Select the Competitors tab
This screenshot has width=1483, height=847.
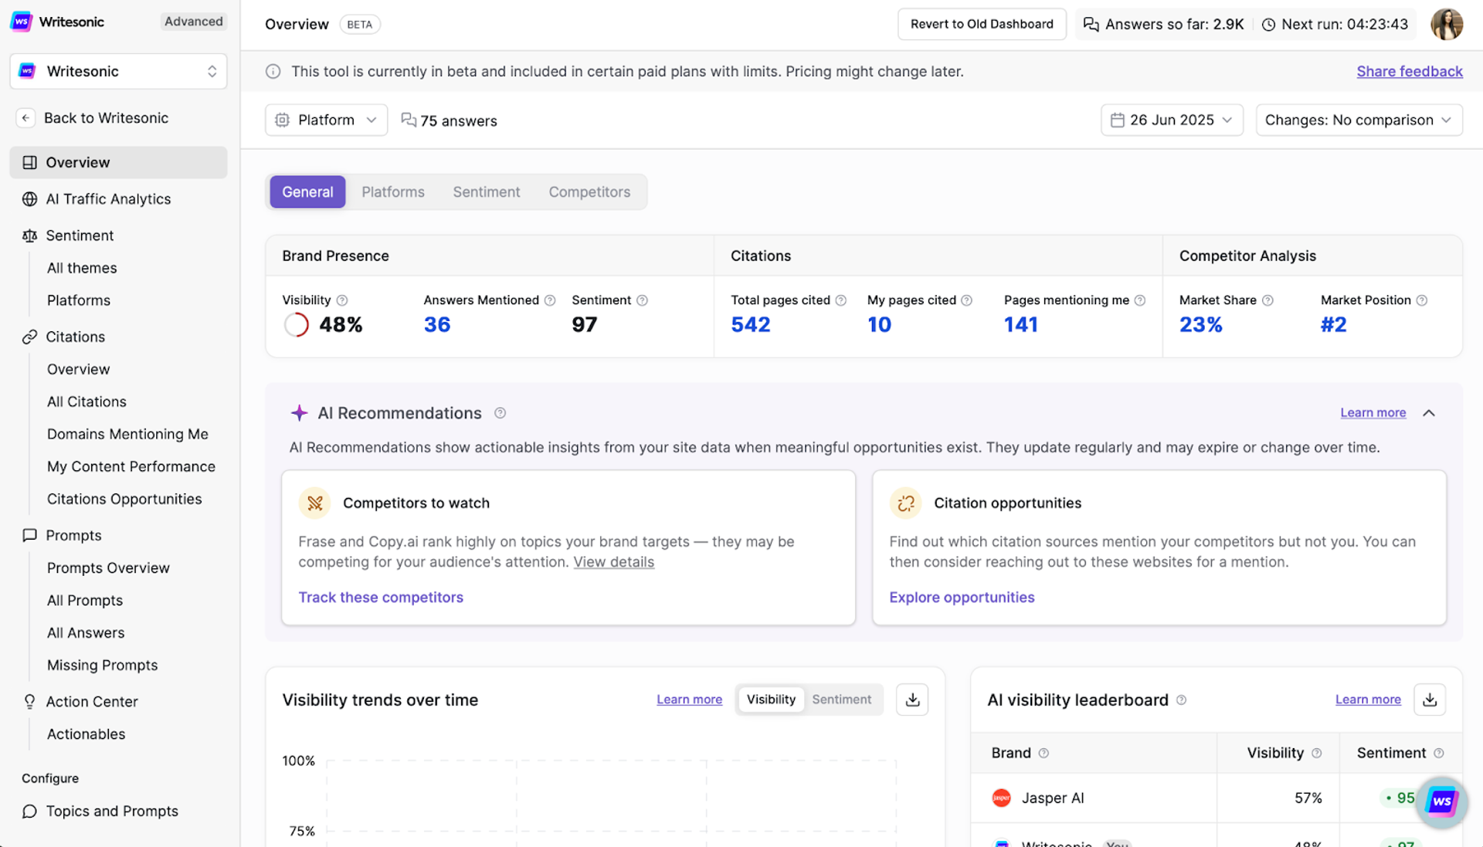(589, 192)
